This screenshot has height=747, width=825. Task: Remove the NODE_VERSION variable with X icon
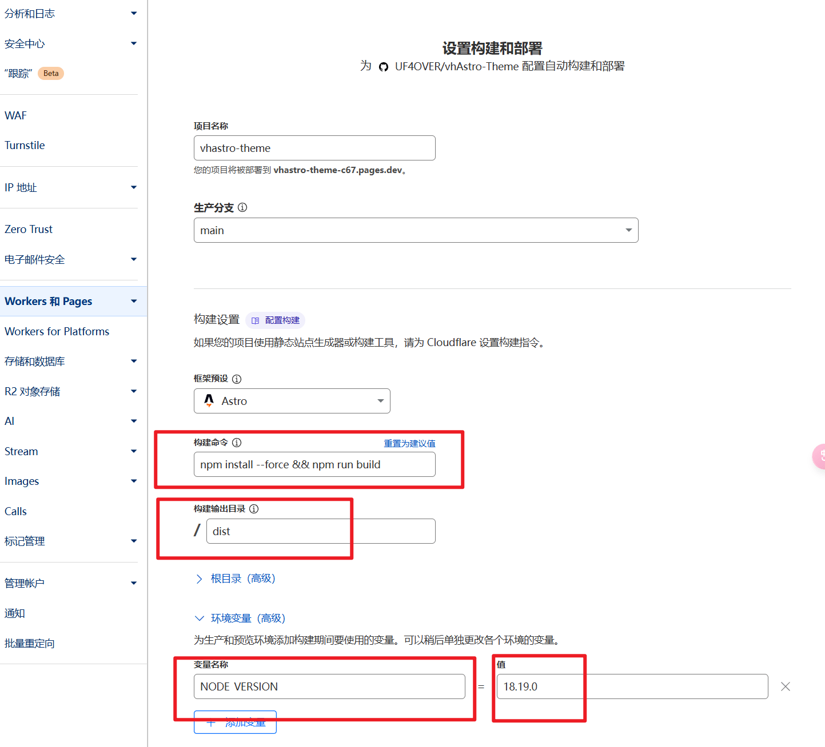click(786, 686)
